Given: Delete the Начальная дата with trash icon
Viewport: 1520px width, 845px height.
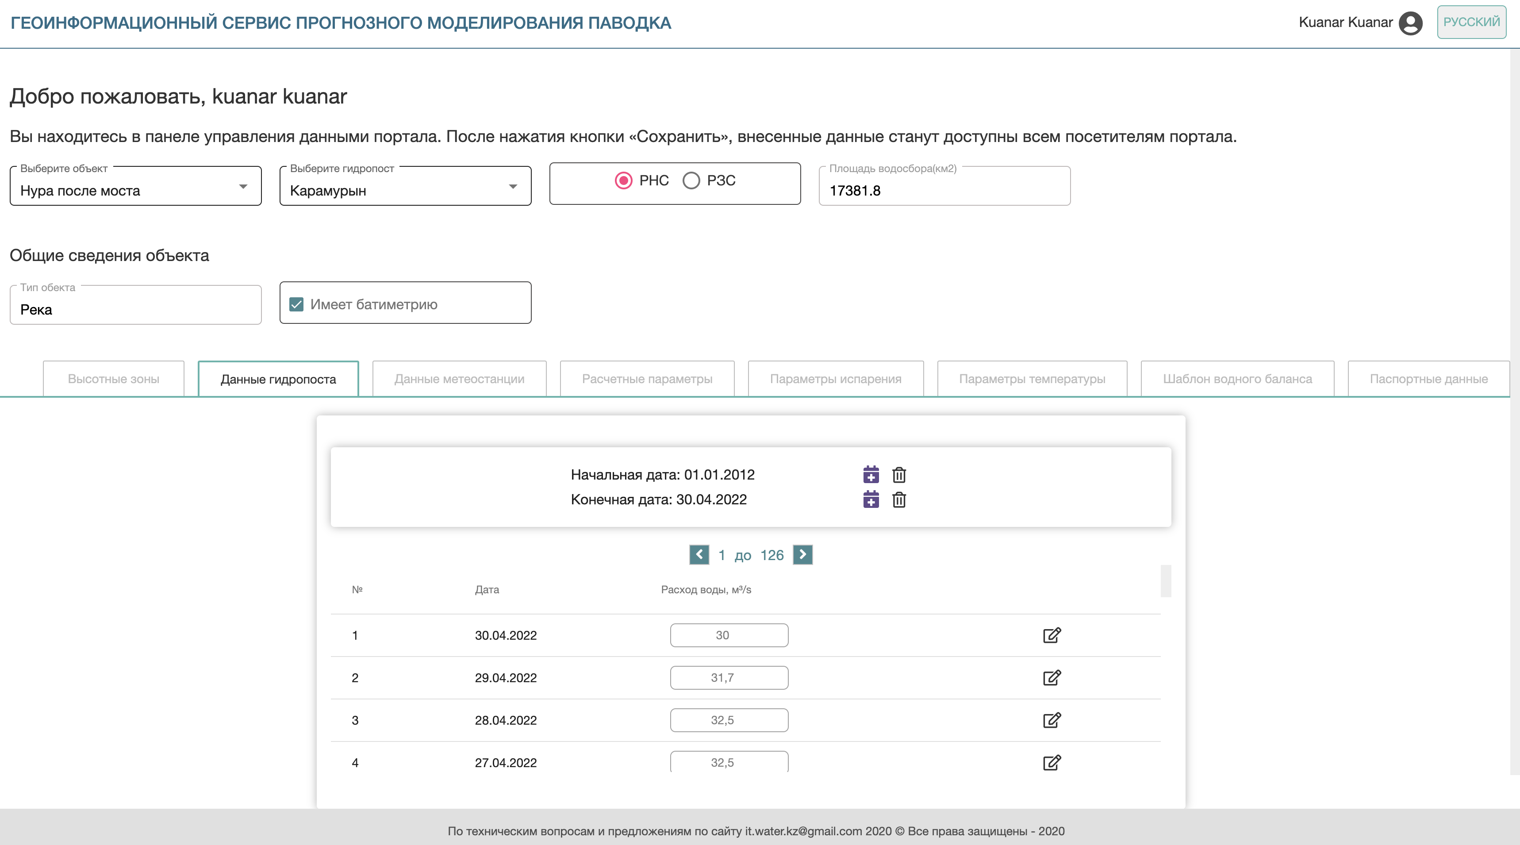Looking at the screenshot, I should coord(898,474).
